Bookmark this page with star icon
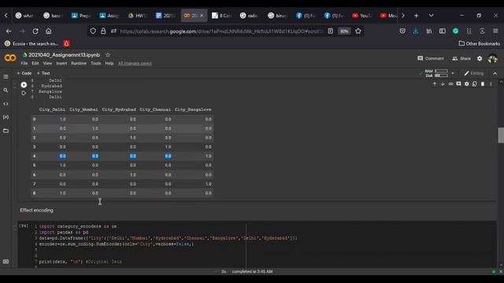 coord(358,31)
